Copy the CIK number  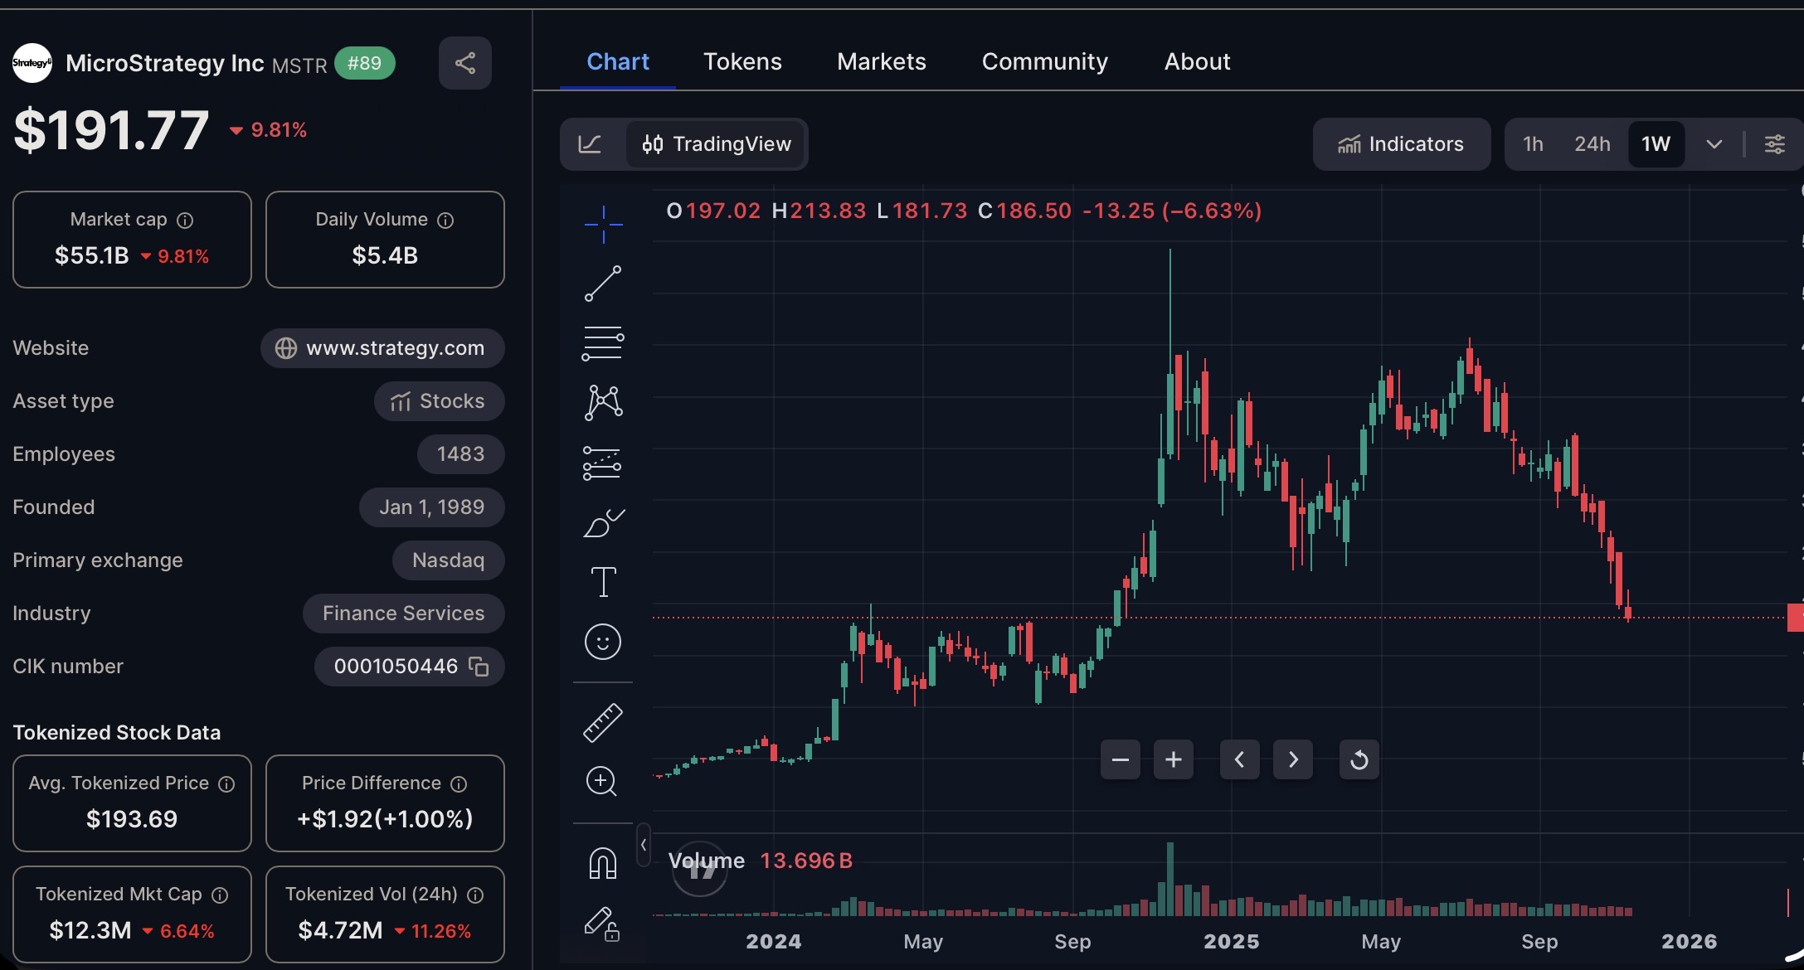pos(479,667)
